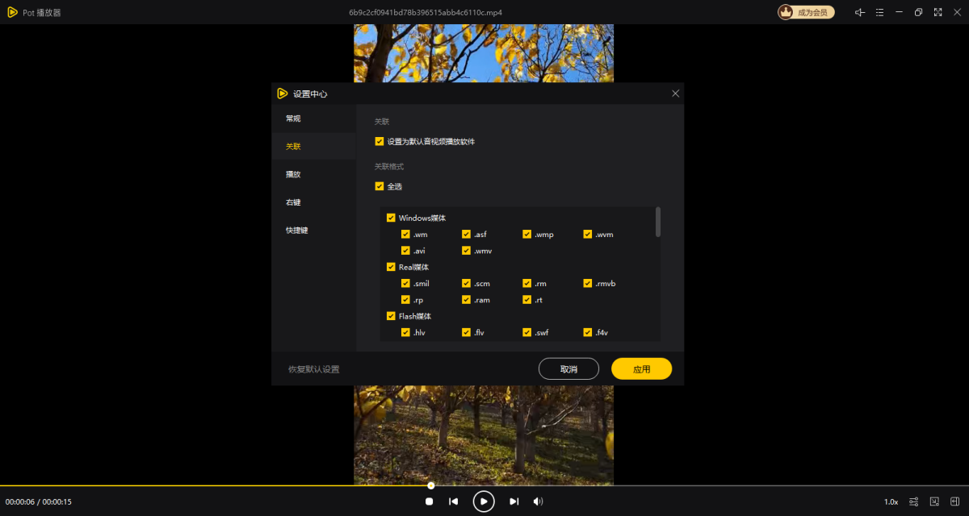This screenshot has width=969, height=516.
Task: Click the video progress bar handle
Action: (x=431, y=485)
